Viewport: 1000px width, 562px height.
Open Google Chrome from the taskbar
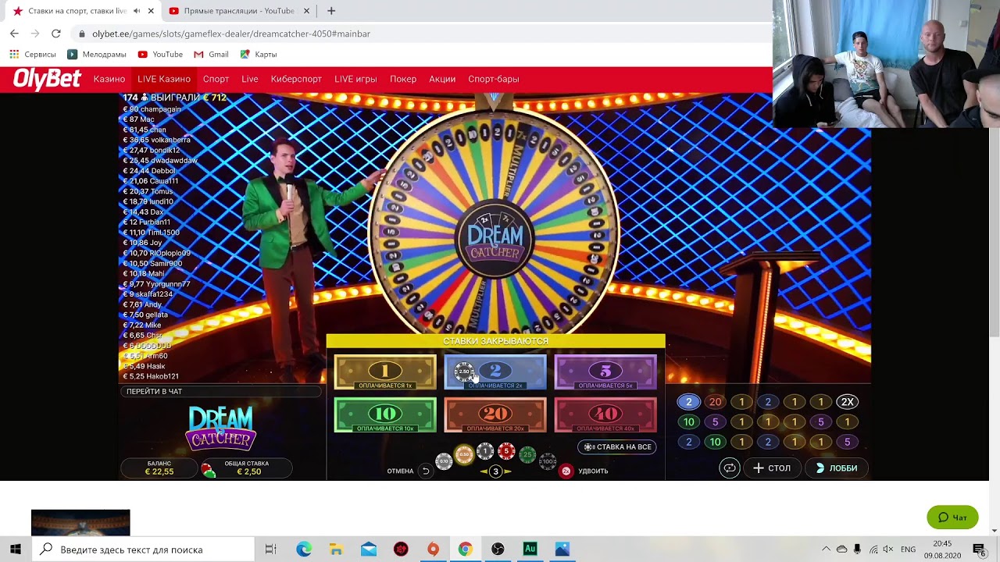465,550
